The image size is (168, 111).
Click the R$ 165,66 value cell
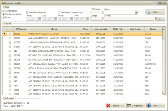85,42
